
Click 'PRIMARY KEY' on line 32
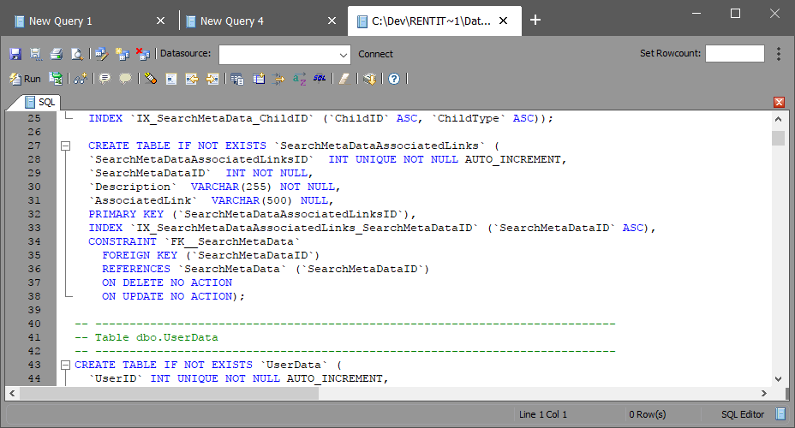126,214
